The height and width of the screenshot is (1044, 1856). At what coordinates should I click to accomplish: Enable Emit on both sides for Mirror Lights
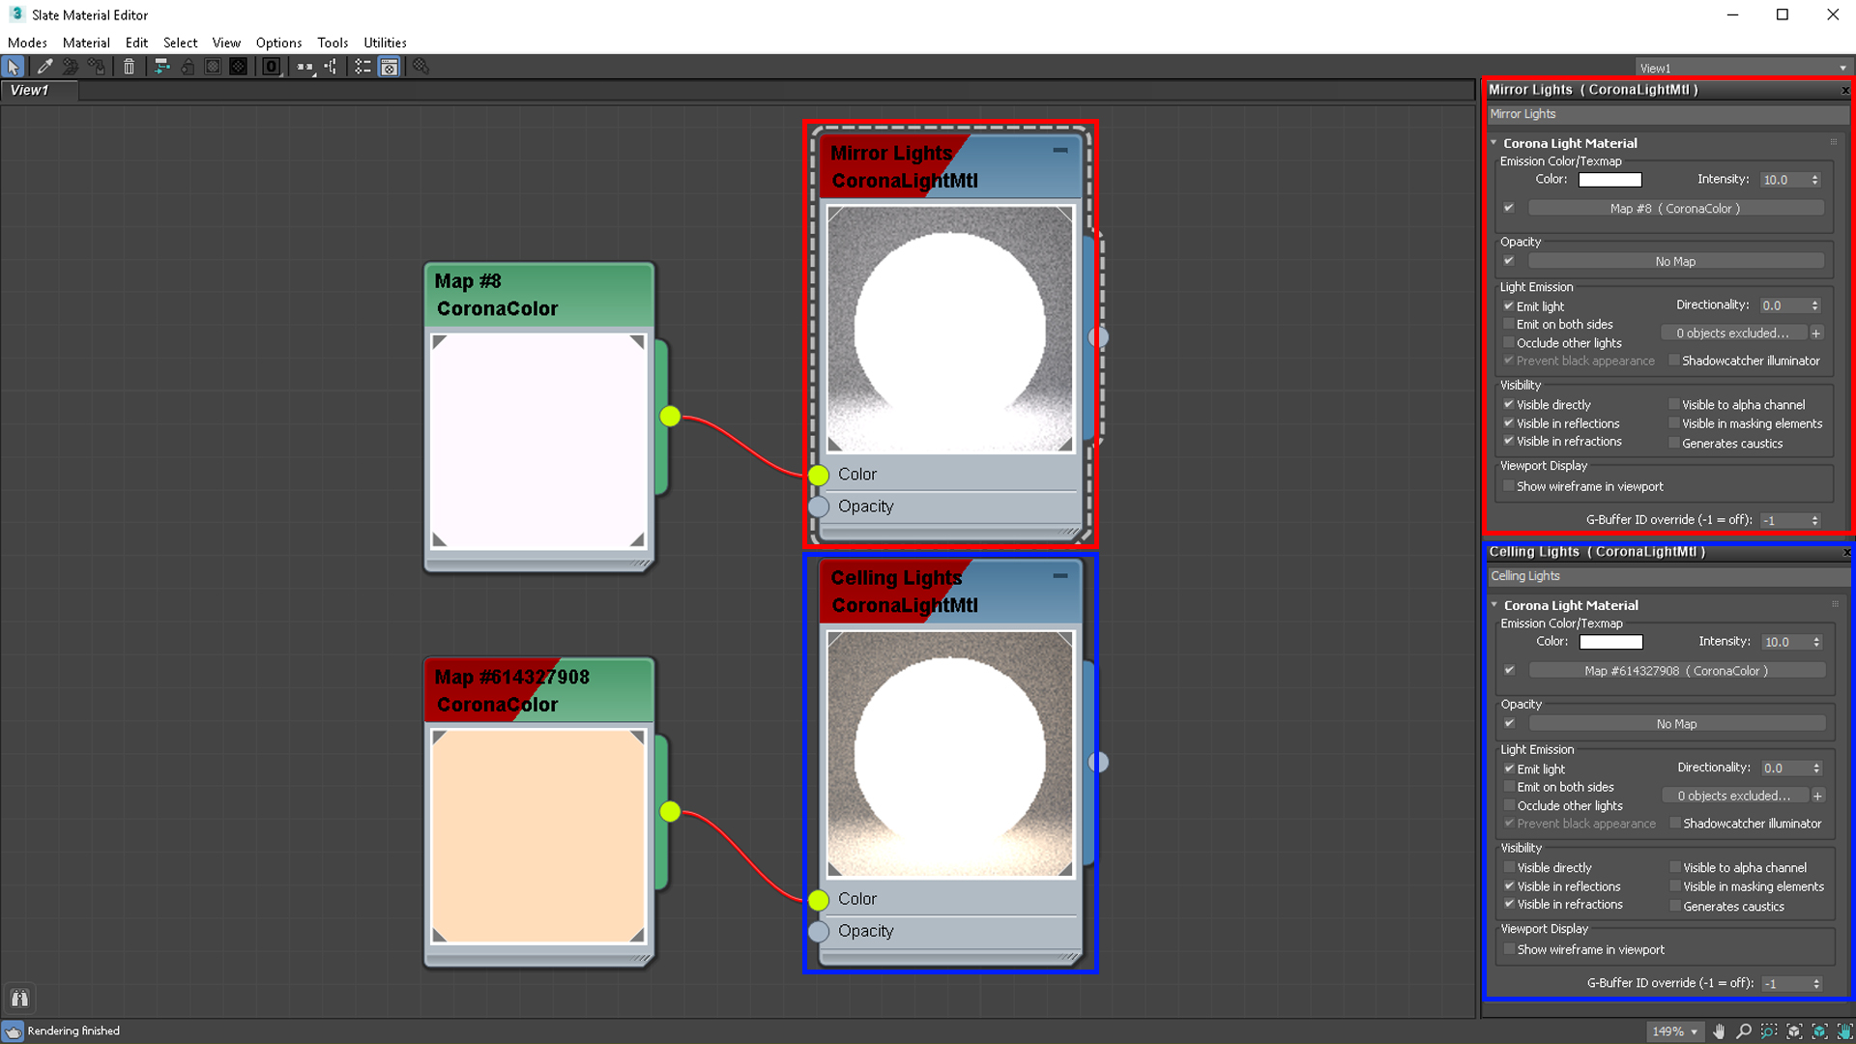point(1509,325)
